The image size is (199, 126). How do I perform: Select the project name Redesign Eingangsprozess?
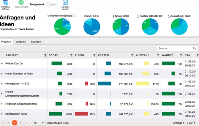(x=21, y=104)
